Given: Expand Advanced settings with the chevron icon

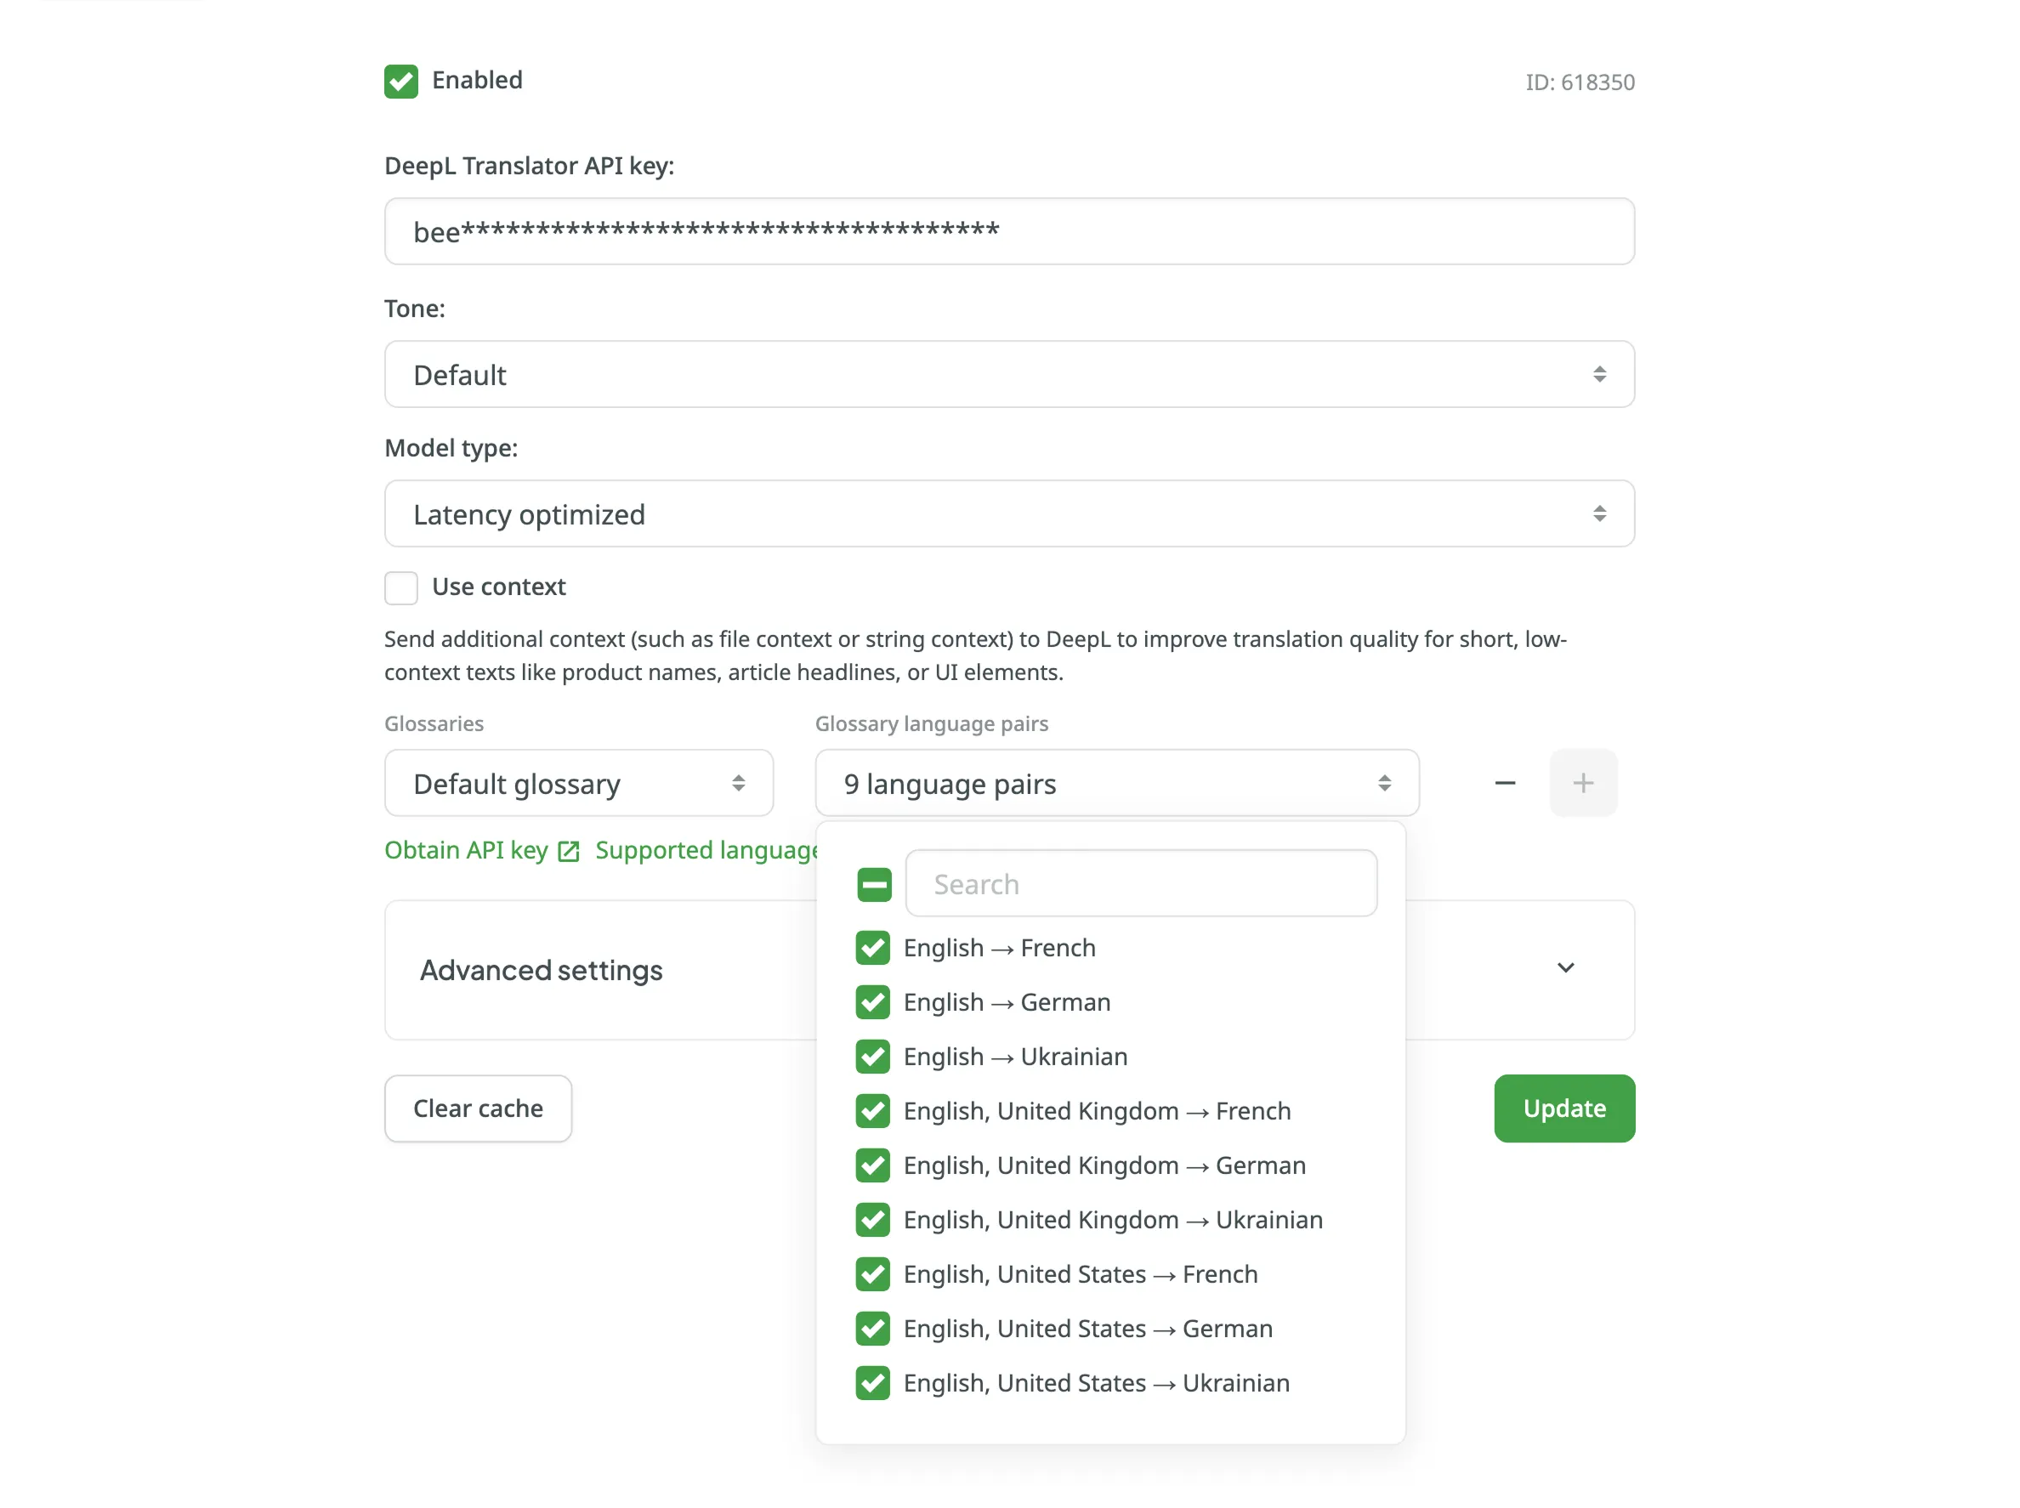Looking at the screenshot, I should click(x=1564, y=968).
